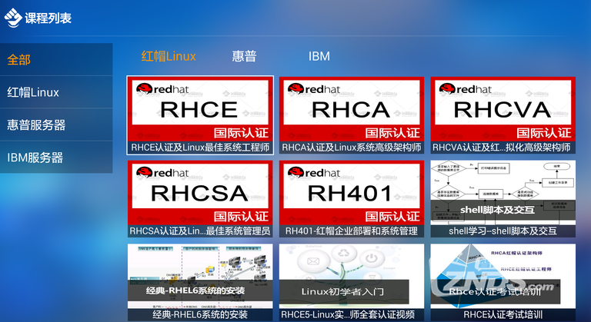The height and width of the screenshot is (322, 591).
Task: Open the RH401 course thumbnail
Action: click(352, 192)
